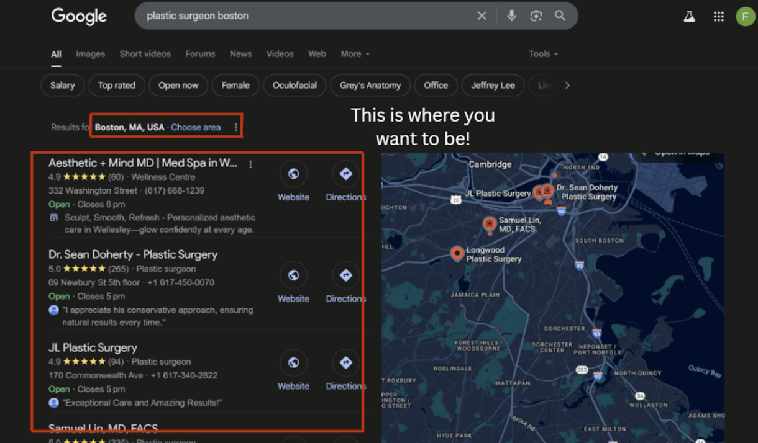
Task: Open three-dot menu next to Choose area
Action: (x=235, y=127)
